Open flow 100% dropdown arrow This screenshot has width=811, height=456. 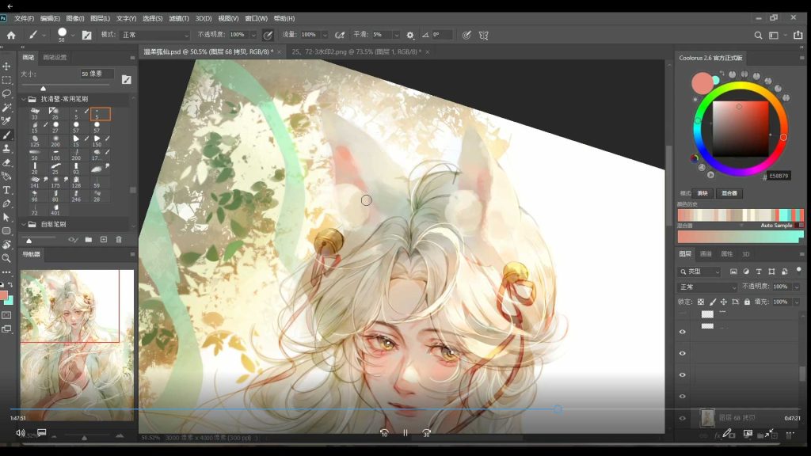pyautogui.click(x=325, y=35)
